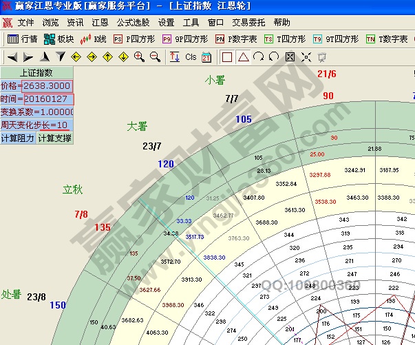Open the 交易委托 menu
The width and height of the screenshot is (415, 345).
pos(248,22)
